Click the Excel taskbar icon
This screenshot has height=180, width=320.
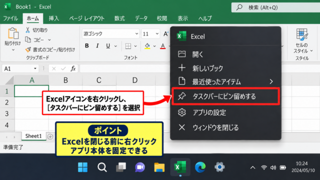tap(180, 167)
